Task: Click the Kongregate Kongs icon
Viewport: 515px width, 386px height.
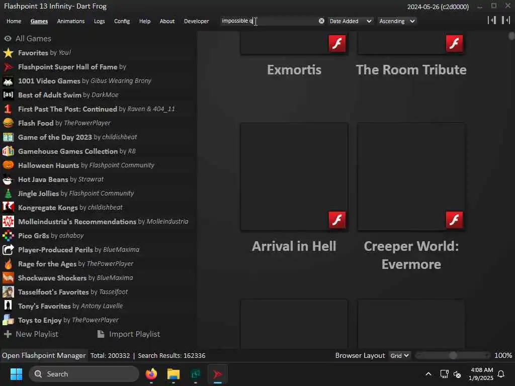Action: tap(8, 208)
